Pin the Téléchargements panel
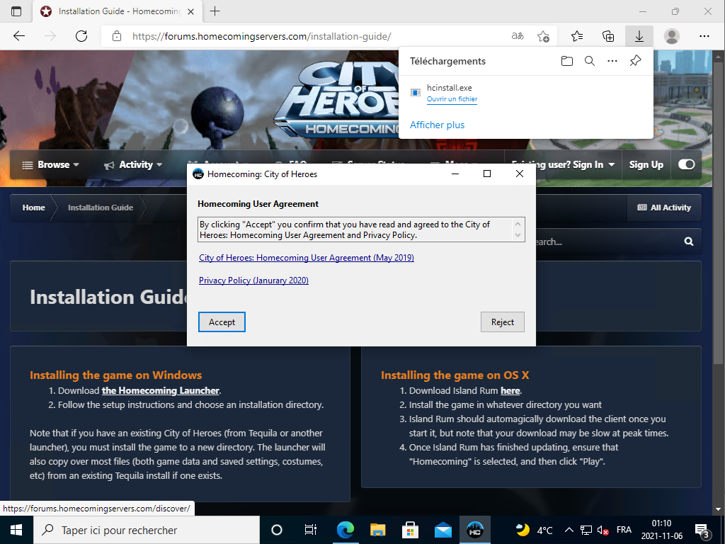 pyautogui.click(x=635, y=61)
